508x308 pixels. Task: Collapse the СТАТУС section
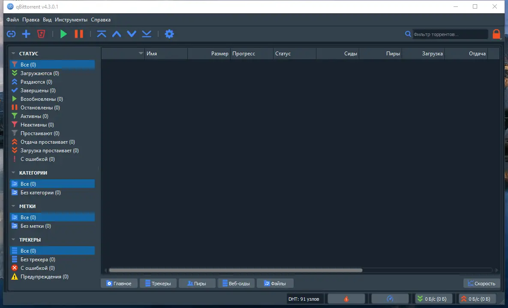pyautogui.click(x=13, y=54)
